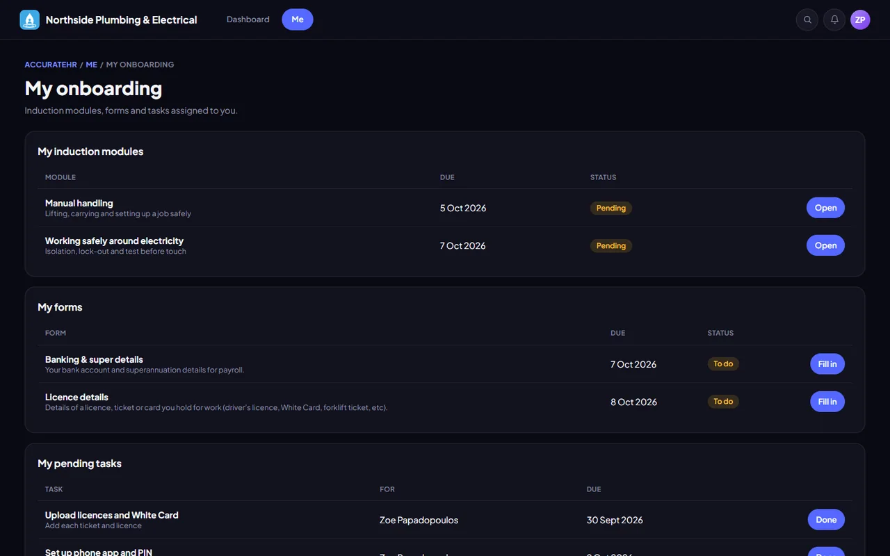890x556 pixels.
Task: Click the Banking & super details title
Action: click(x=94, y=359)
